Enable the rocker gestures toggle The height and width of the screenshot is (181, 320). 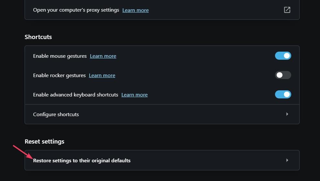(283, 75)
